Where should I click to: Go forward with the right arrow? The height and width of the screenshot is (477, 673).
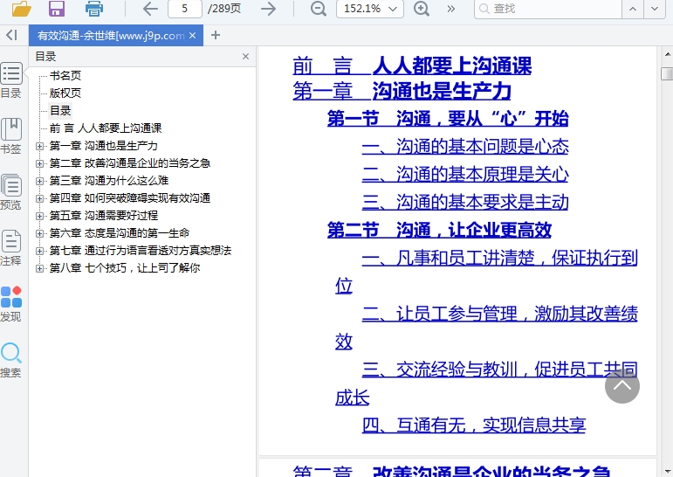point(269,9)
